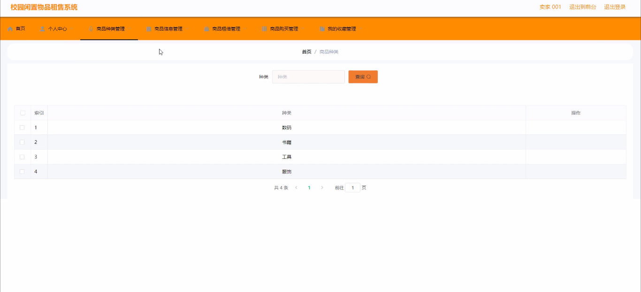Click the icon next to 我的收藏管理
Viewport: 641px width, 292px height.
coord(322,29)
